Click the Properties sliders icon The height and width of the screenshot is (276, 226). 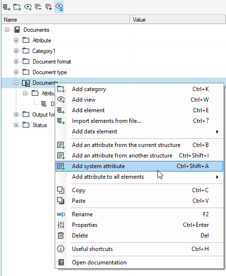coord(61,225)
